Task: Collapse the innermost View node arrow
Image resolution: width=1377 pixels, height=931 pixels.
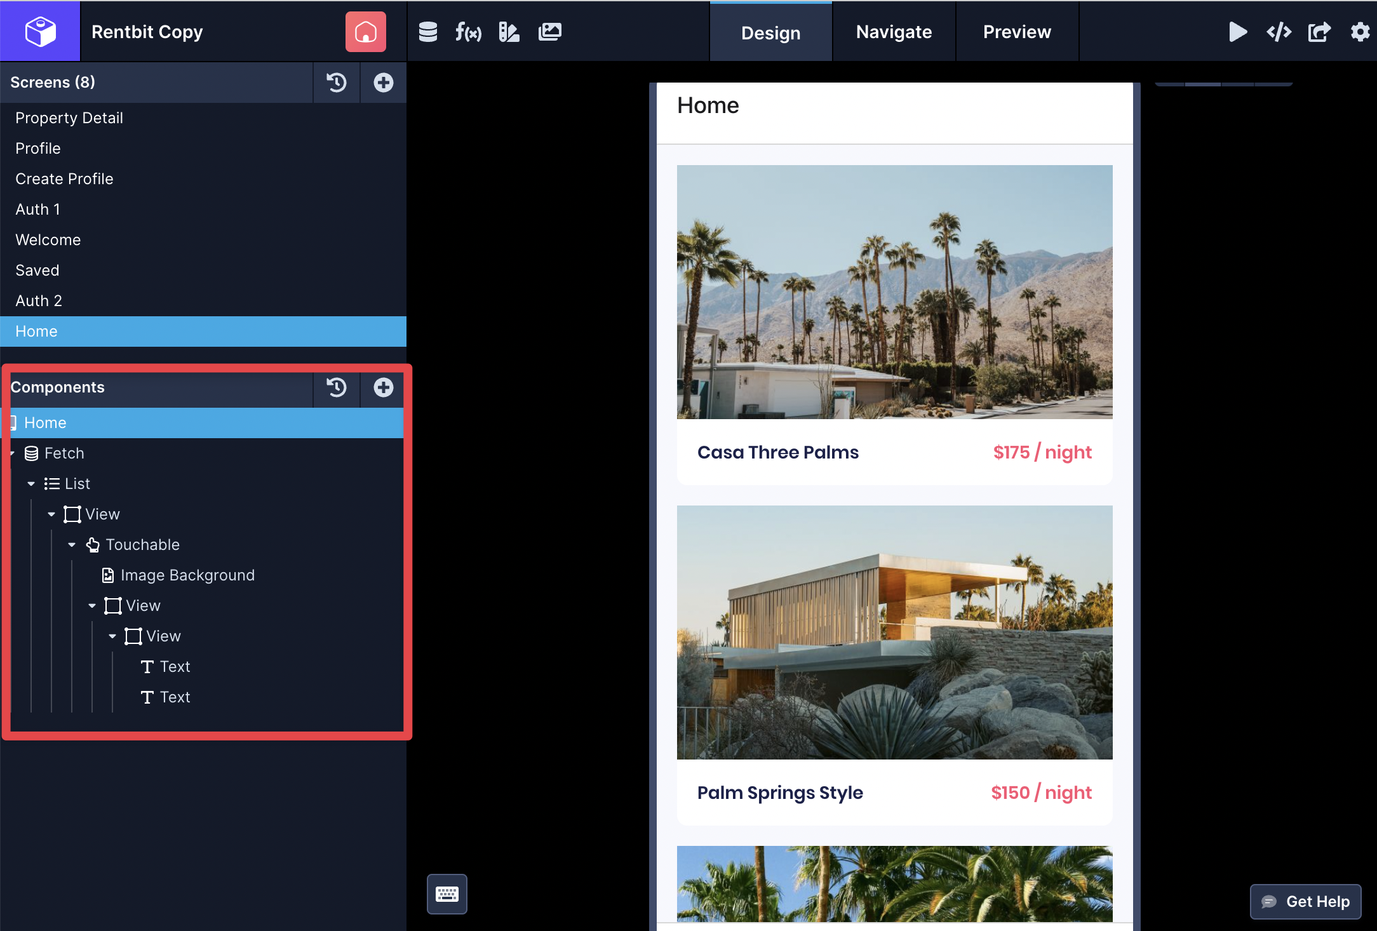Action: click(112, 636)
